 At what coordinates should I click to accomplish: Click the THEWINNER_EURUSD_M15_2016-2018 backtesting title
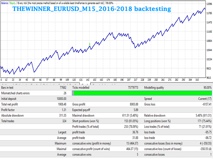tap(92, 9)
